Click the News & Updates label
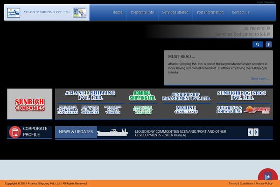 coord(76,132)
